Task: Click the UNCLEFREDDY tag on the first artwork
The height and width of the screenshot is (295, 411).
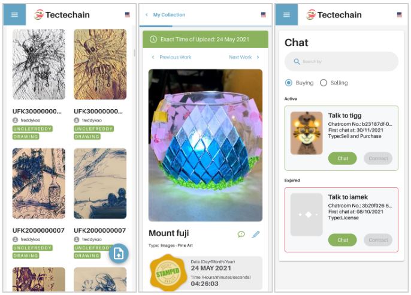Action: click(32, 129)
